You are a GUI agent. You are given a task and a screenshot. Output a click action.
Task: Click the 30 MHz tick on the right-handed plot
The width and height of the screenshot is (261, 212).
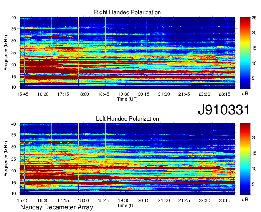14,41
